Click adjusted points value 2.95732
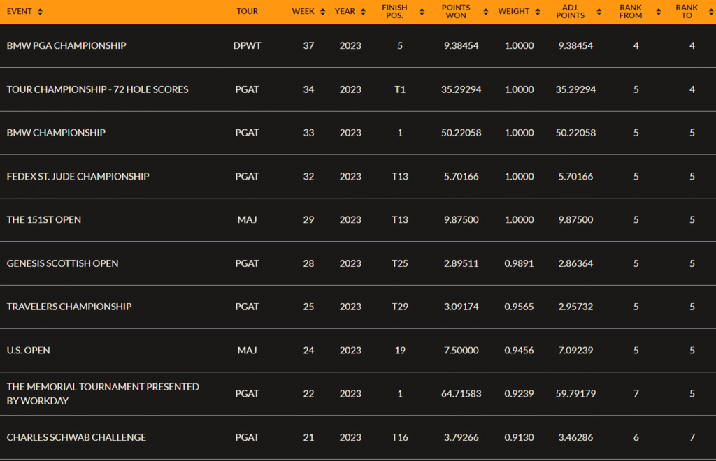 point(576,307)
